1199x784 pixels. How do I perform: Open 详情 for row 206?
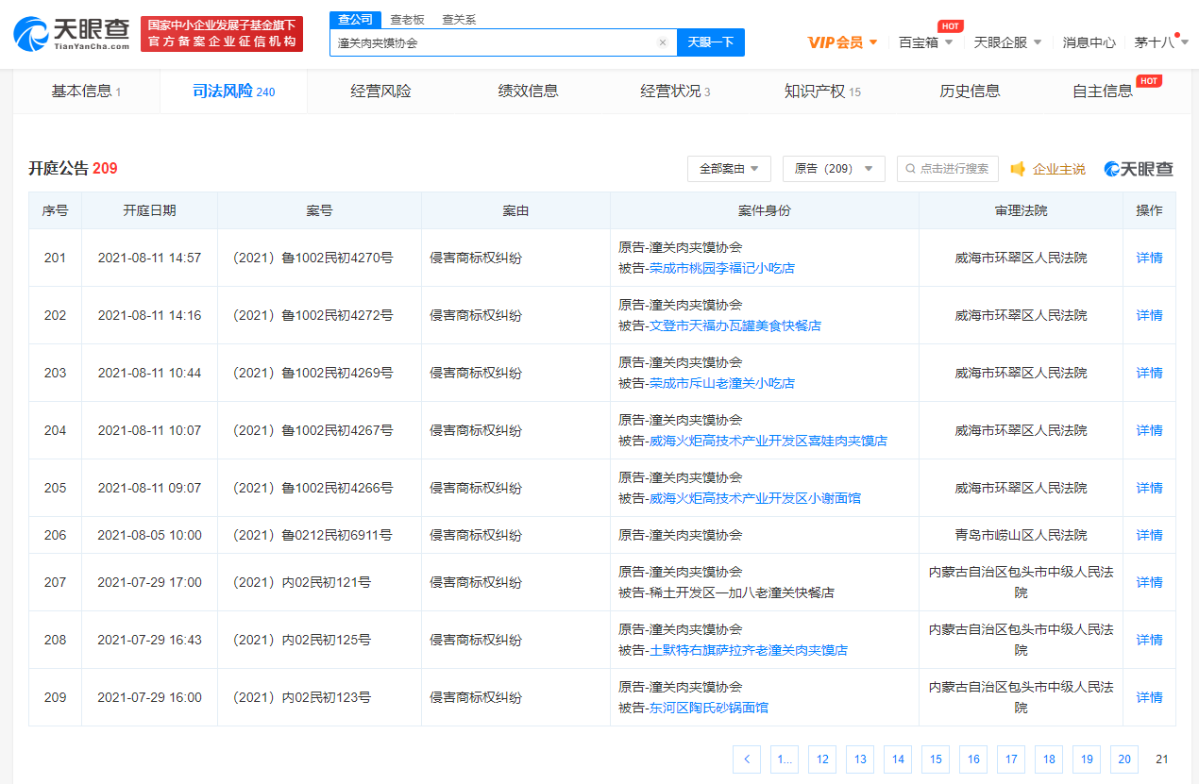[x=1149, y=535]
